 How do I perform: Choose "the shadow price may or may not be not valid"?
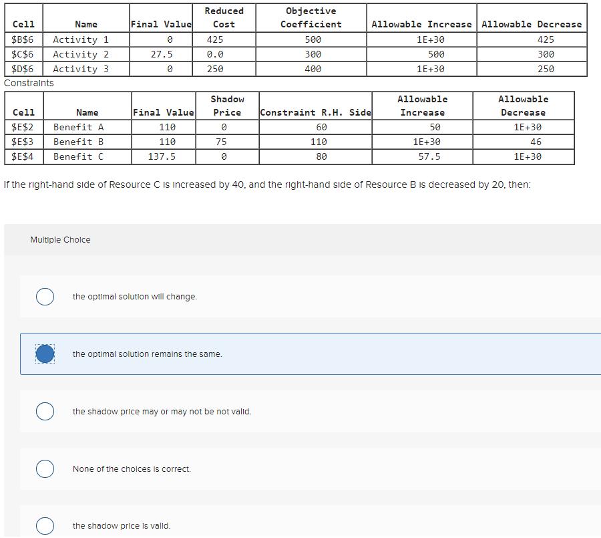click(x=45, y=411)
